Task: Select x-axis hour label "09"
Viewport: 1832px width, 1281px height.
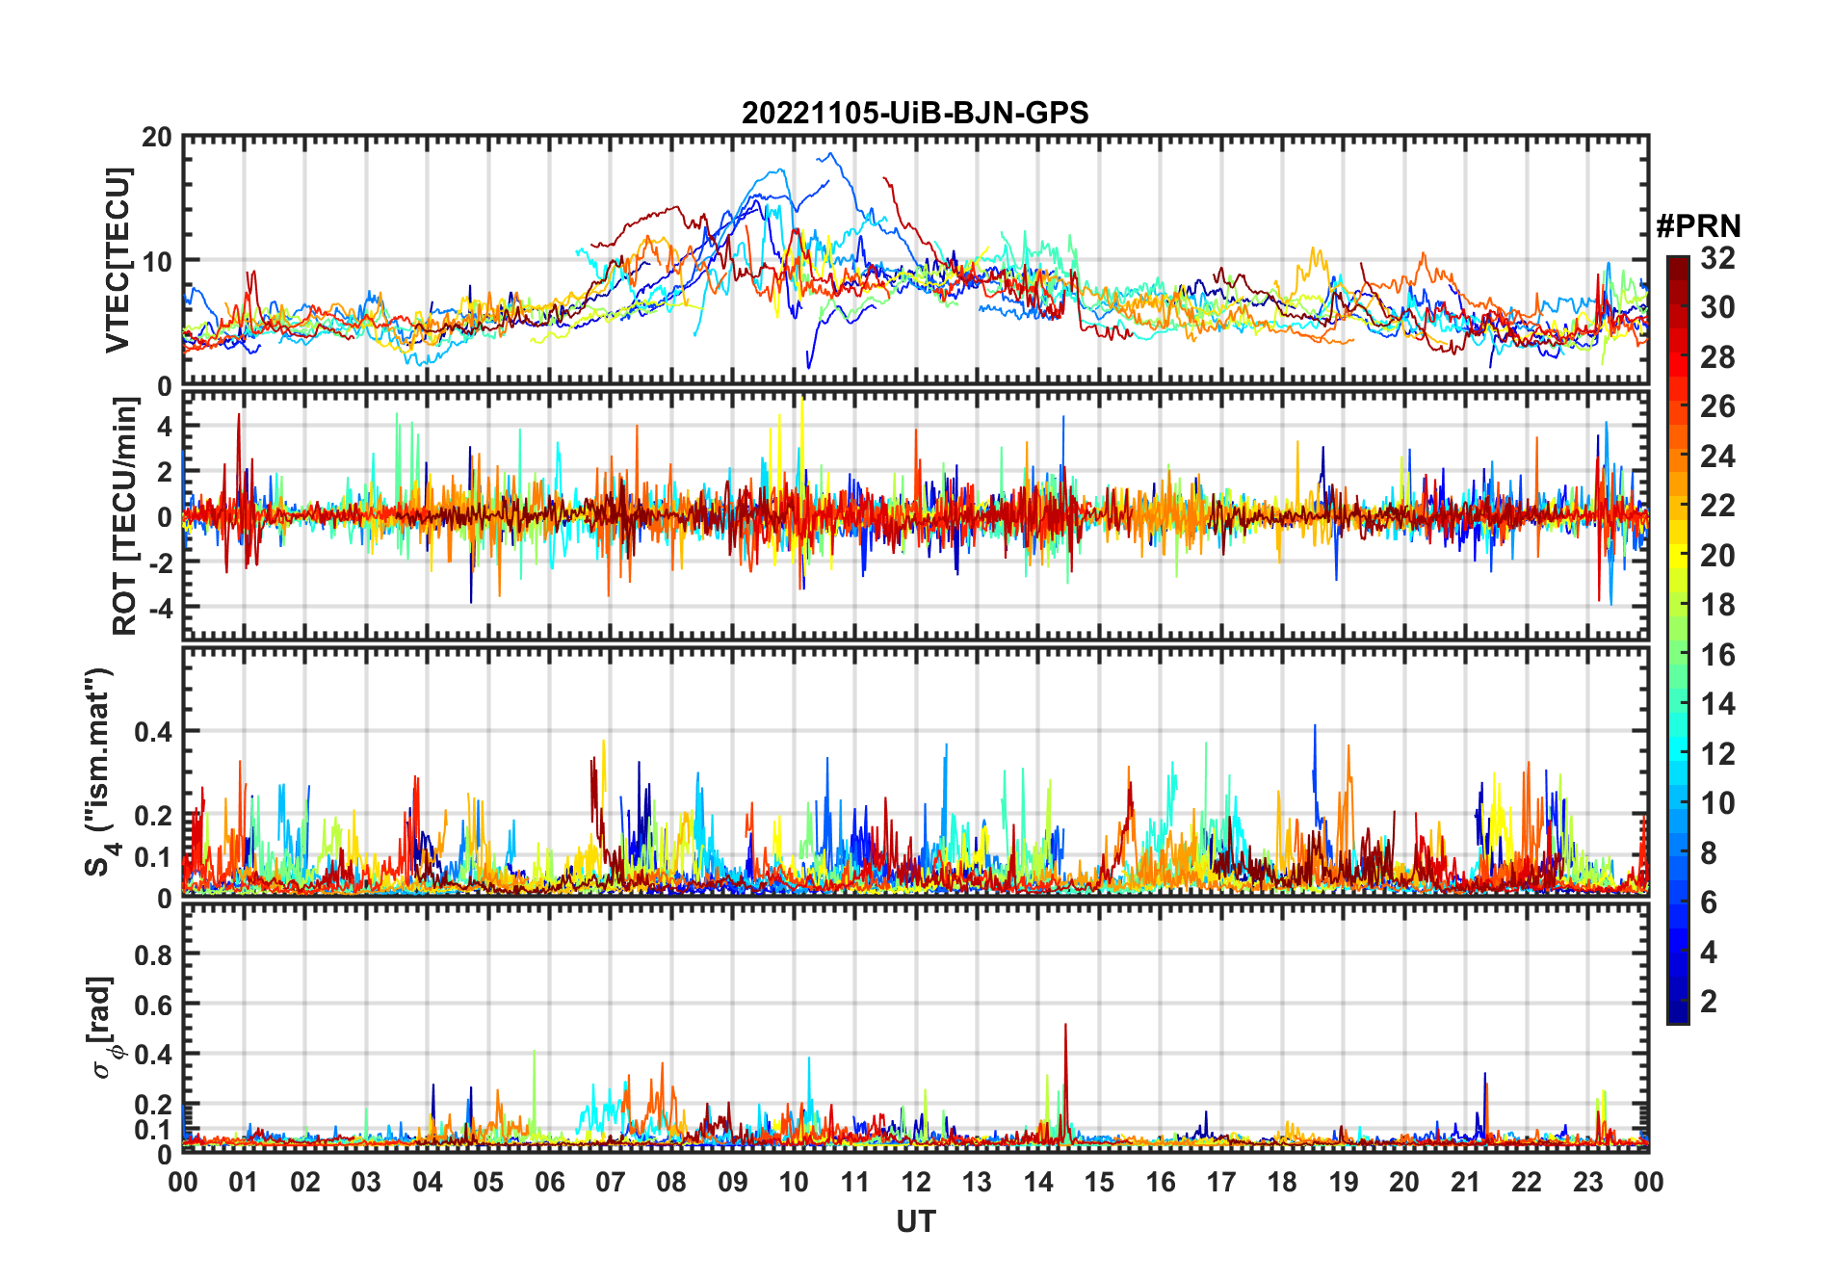Action: point(733,1182)
